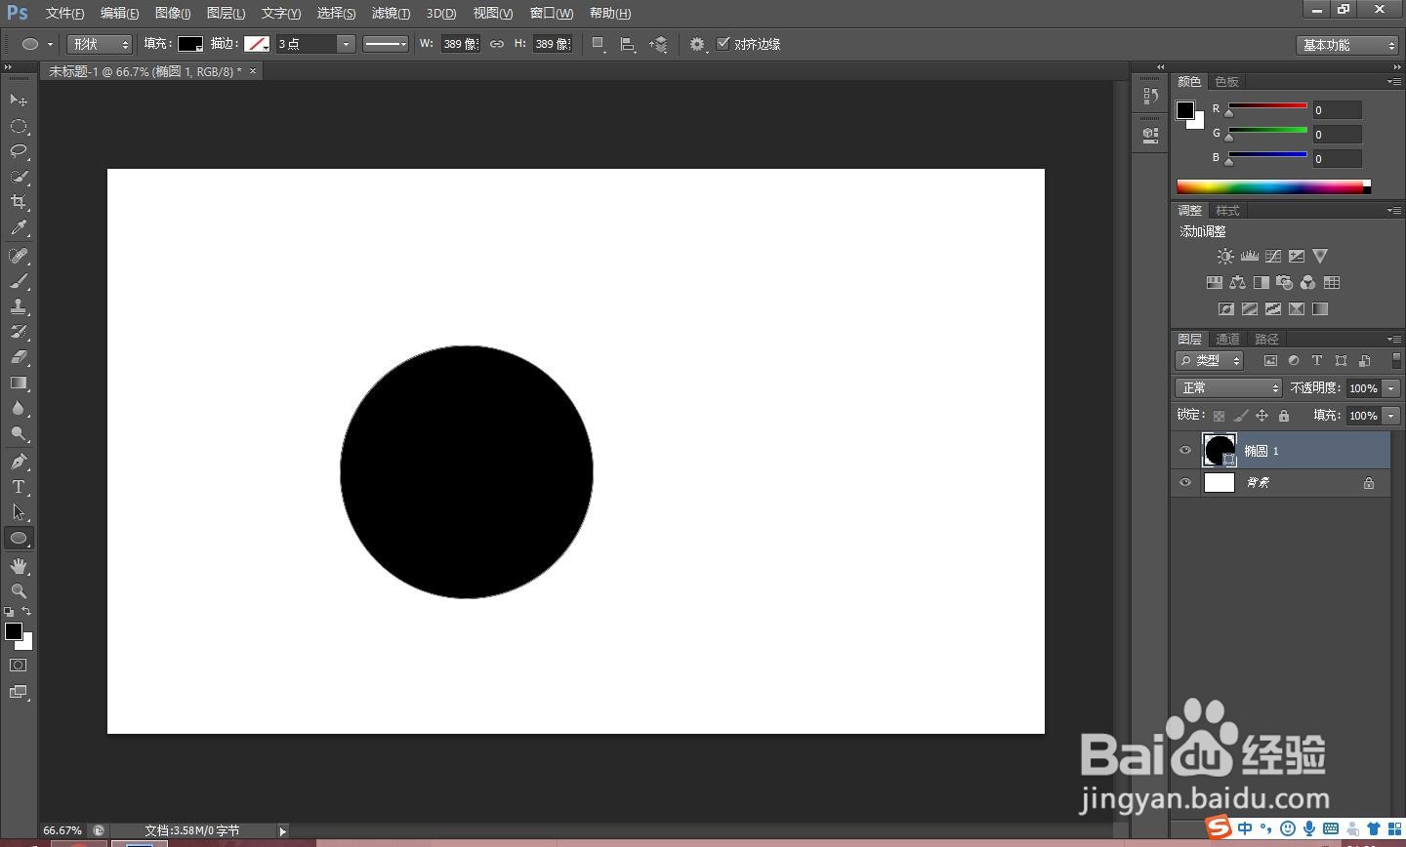Image resolution: width=1406 pixels, height=847 pixels.
Task: Switch to the 通道 tab
Action: coord(1227,340)
